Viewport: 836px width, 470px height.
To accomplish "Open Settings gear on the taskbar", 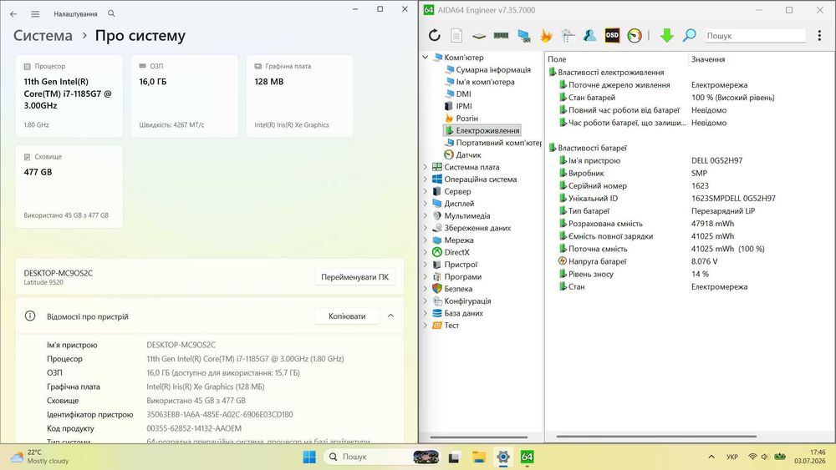I will tap(502, 457).
